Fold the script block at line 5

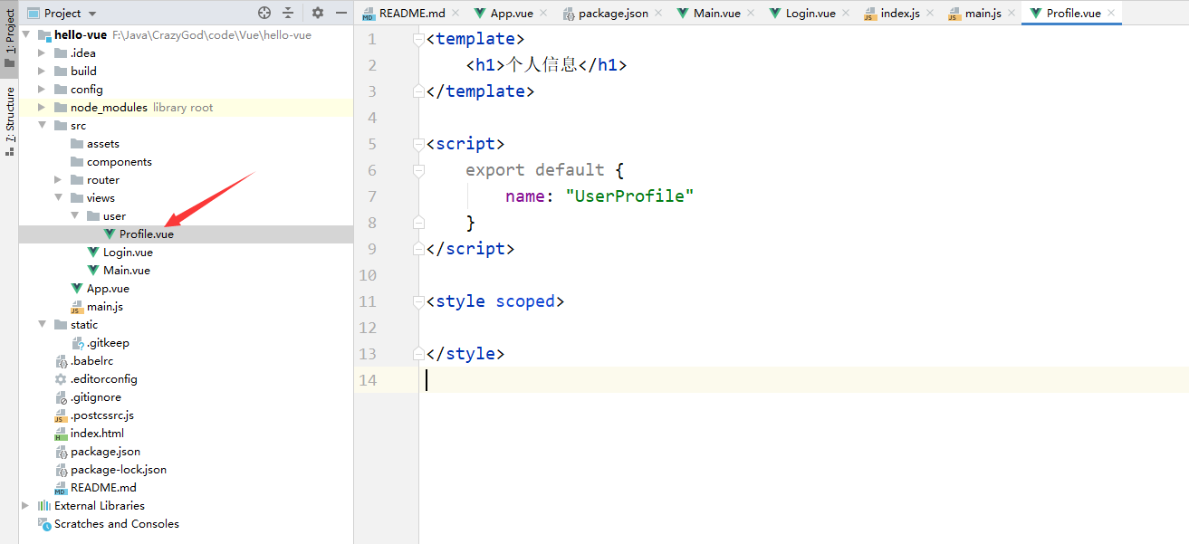tap(417, 144)
